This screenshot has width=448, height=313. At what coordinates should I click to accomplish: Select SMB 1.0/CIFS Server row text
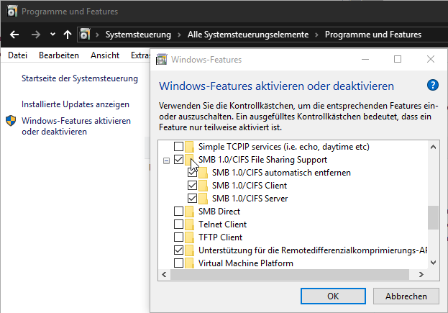250,199
